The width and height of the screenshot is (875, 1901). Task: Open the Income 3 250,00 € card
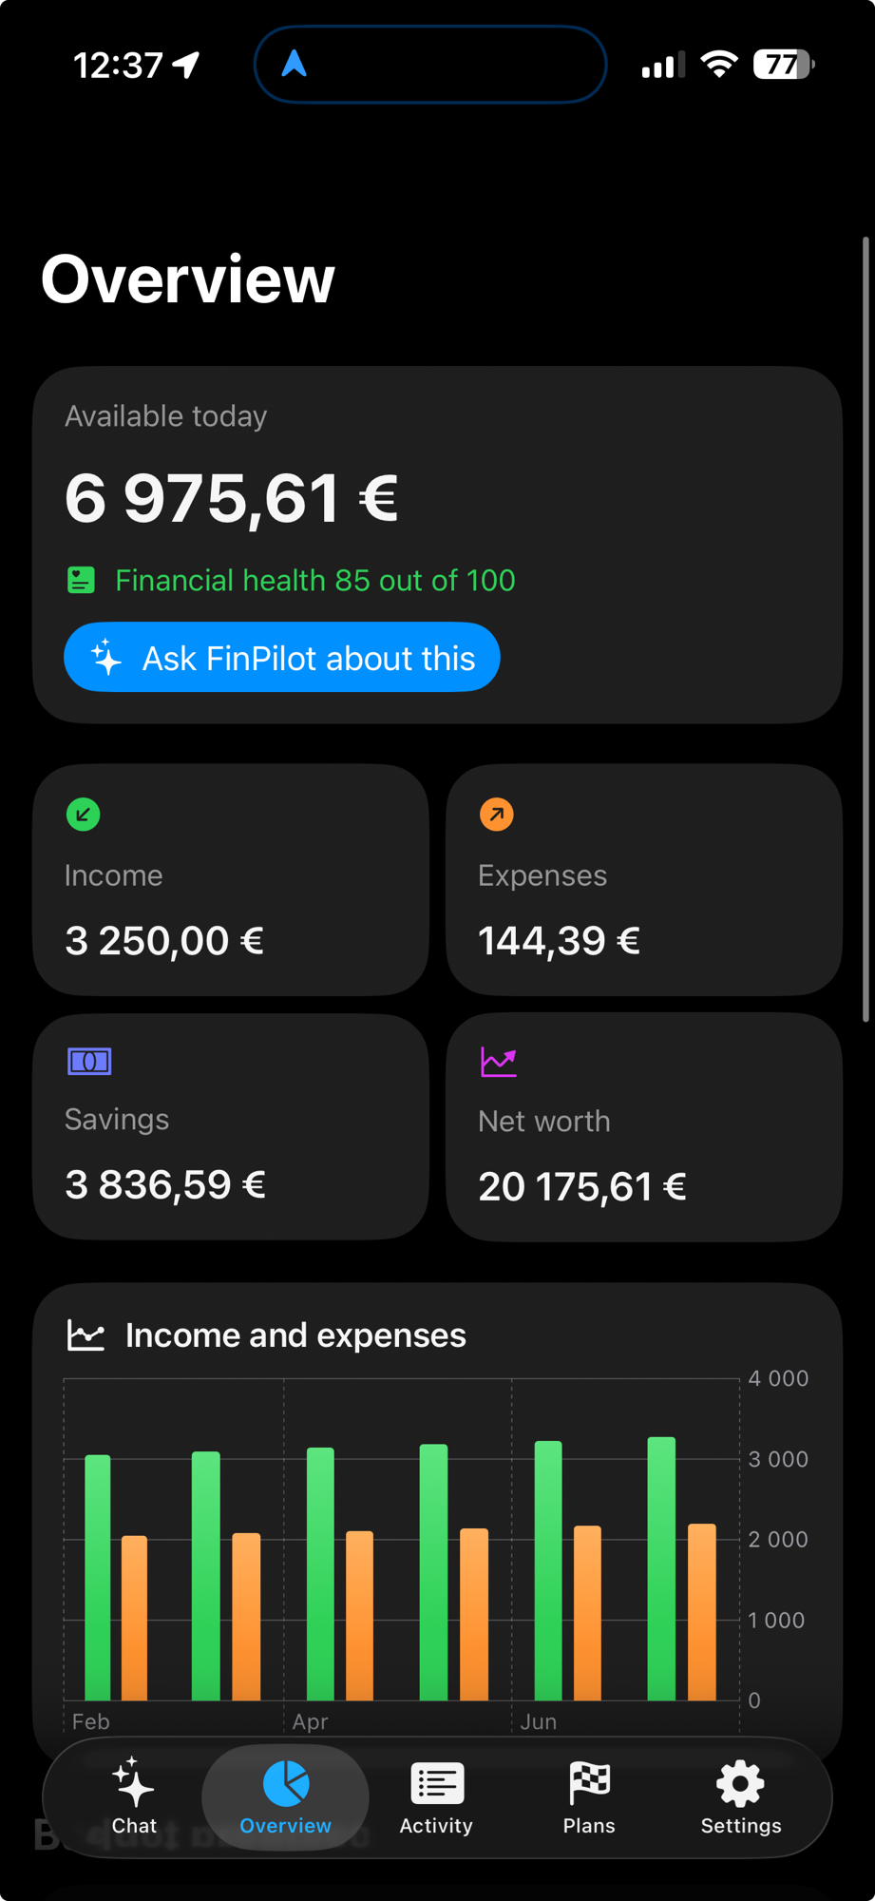tap(231, 880)
